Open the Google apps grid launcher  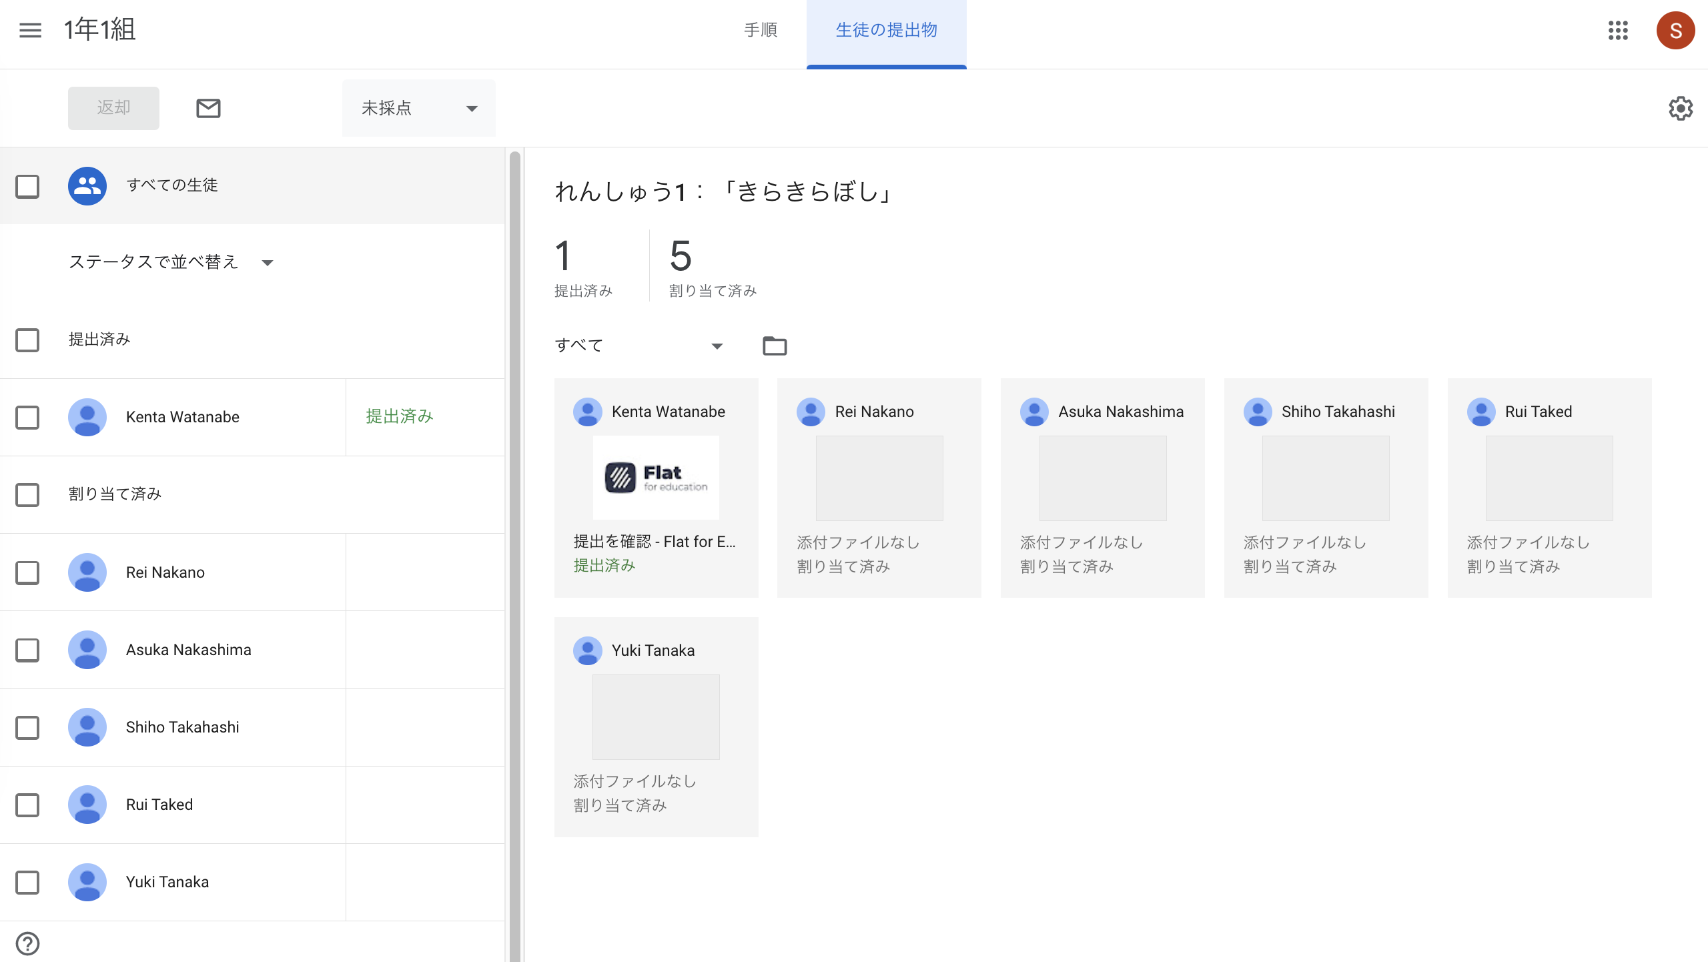1619,31
